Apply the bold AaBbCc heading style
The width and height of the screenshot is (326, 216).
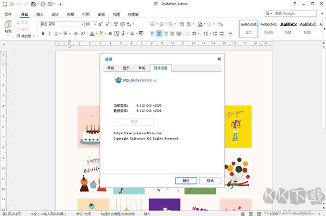[x=288, y=29]
